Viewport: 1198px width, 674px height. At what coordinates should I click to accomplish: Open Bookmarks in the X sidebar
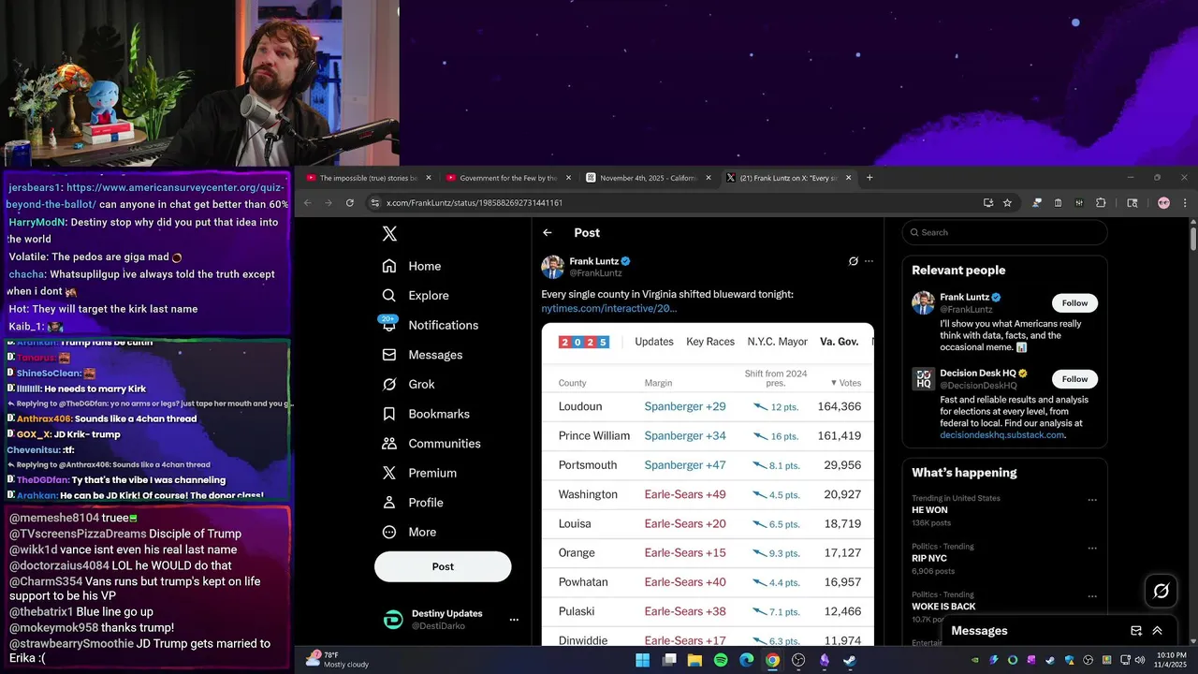pos(426,414)
